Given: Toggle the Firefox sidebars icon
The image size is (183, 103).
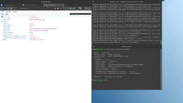Looking at the screenshot, I should pyautogui.click(x=74, y=9).
